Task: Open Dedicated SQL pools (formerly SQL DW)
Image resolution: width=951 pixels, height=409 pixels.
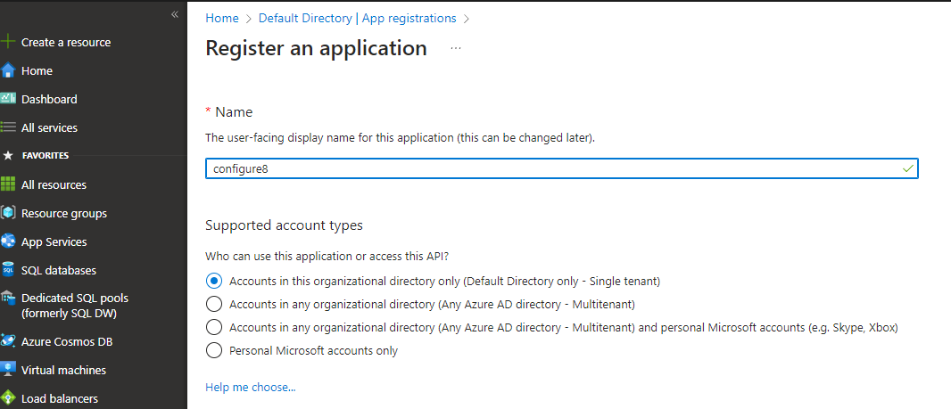Action: click(75, 306)
